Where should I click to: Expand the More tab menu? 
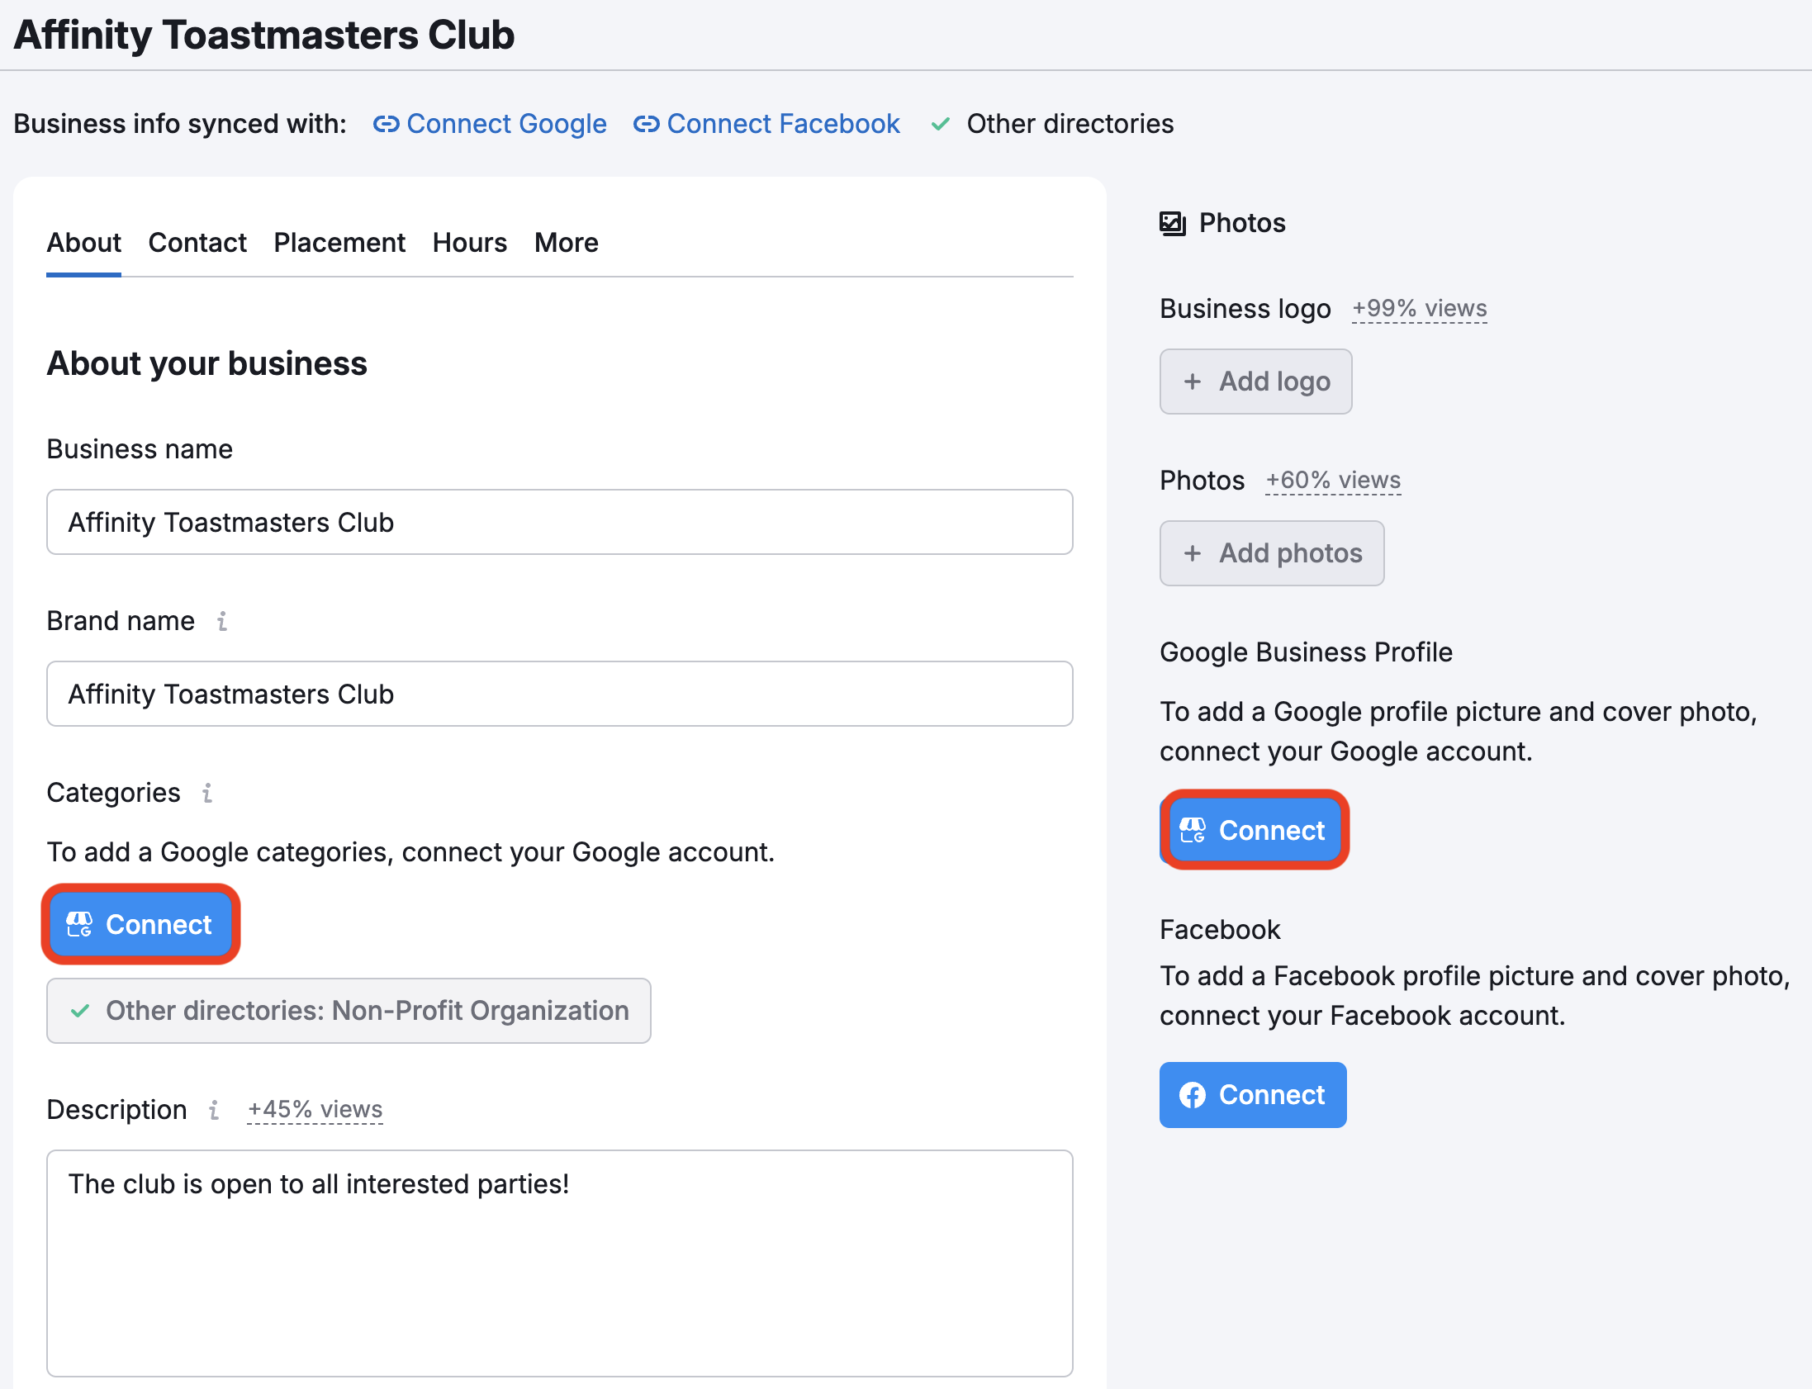click(566, 243)
